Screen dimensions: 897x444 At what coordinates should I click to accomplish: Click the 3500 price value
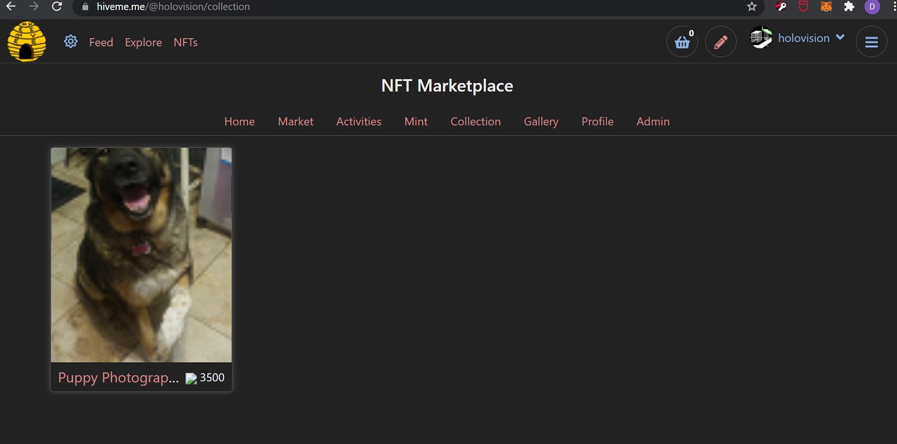pos(212,377)
